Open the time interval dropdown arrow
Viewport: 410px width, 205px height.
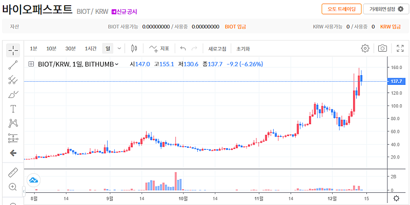pos(119,49)
